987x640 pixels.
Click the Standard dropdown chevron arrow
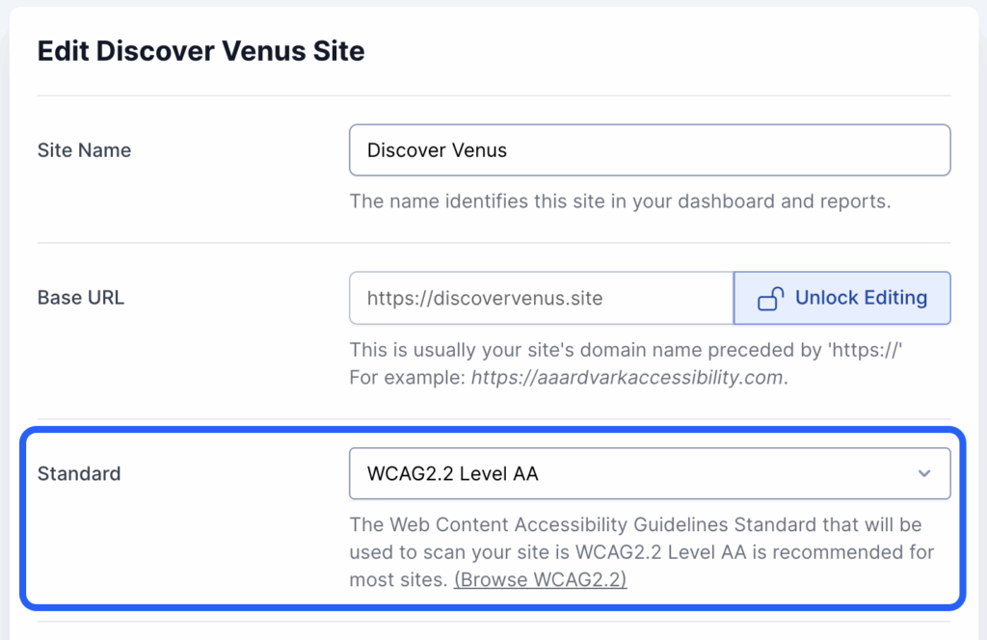coord(924,473)
